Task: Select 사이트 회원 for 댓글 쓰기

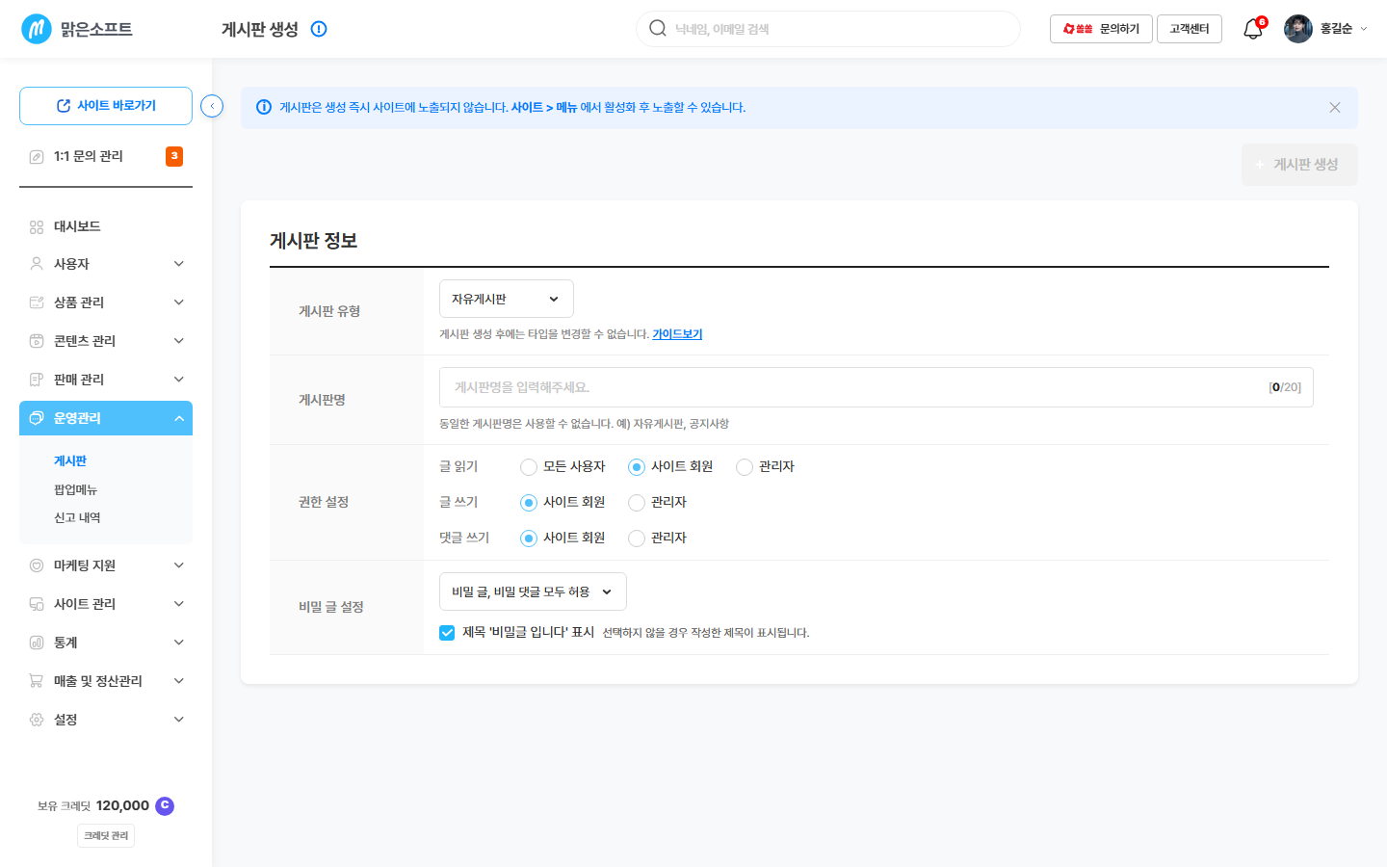Action: click(528, 539)
